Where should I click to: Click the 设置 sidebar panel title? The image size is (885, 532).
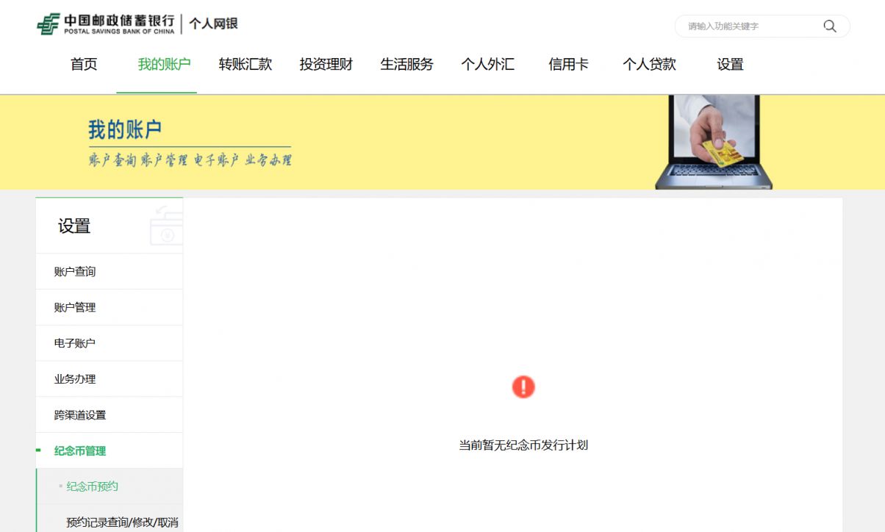(x=74, y=226)
